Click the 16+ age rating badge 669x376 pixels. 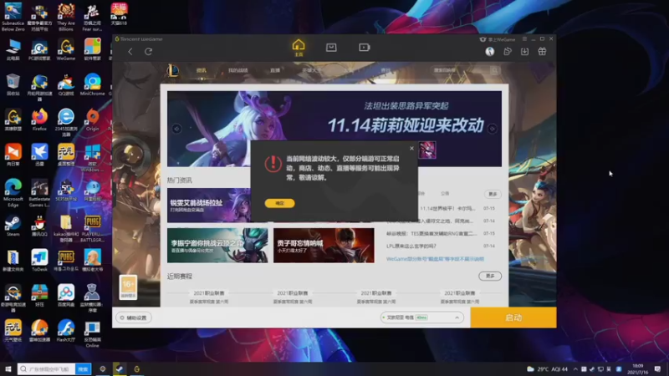(128, 287)
